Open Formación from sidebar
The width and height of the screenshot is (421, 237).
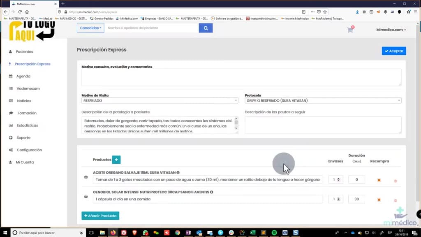[x=27, y=113]
